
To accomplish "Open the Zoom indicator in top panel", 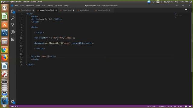I will [x=149, y=2].
